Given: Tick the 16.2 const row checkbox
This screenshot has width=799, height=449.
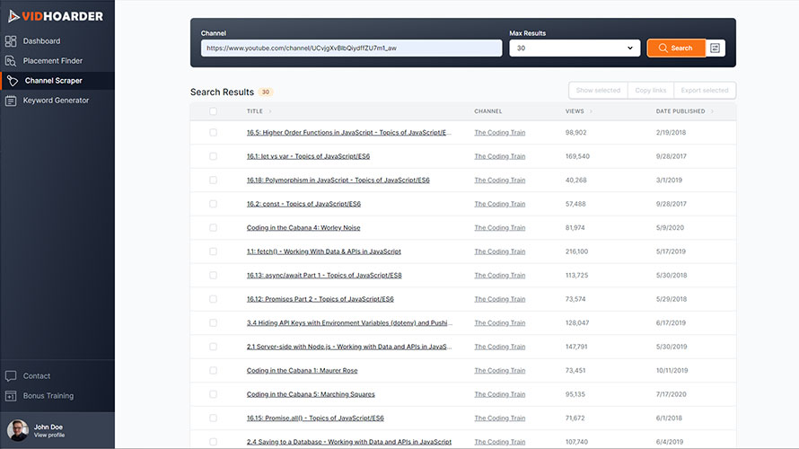Looking at the screenshot, I should tap(213, 204).
